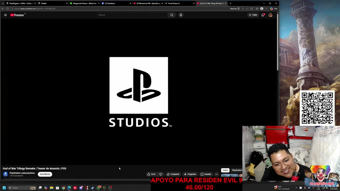Open File Explorer from the taskbar
The image size is (340, 191).
52,188
